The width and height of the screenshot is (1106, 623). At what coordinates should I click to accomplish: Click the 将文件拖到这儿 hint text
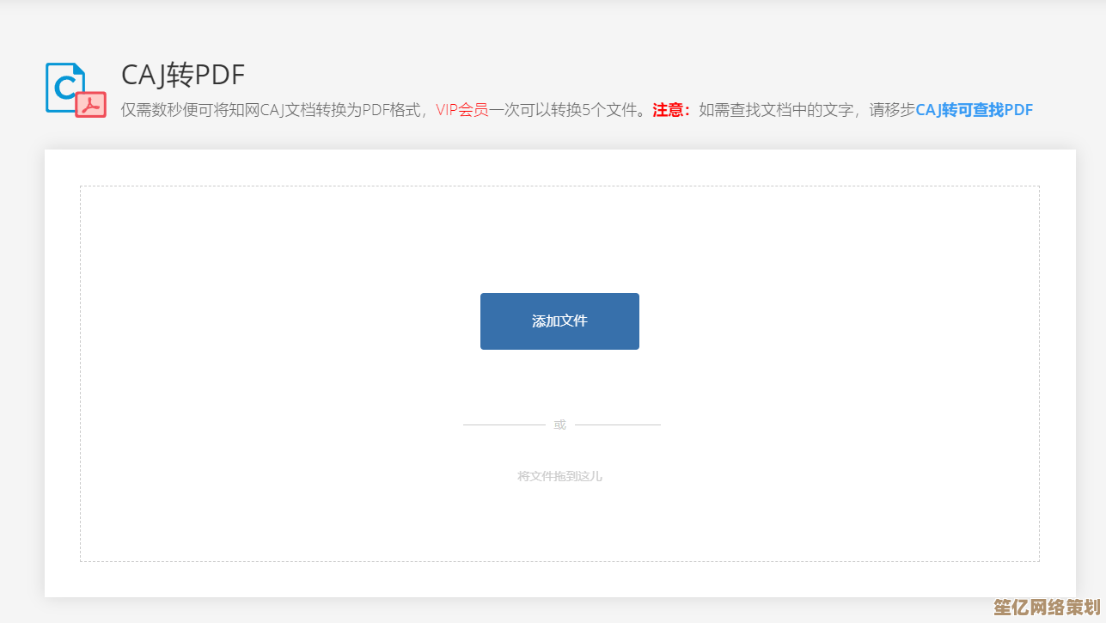(x=559, y=476)
